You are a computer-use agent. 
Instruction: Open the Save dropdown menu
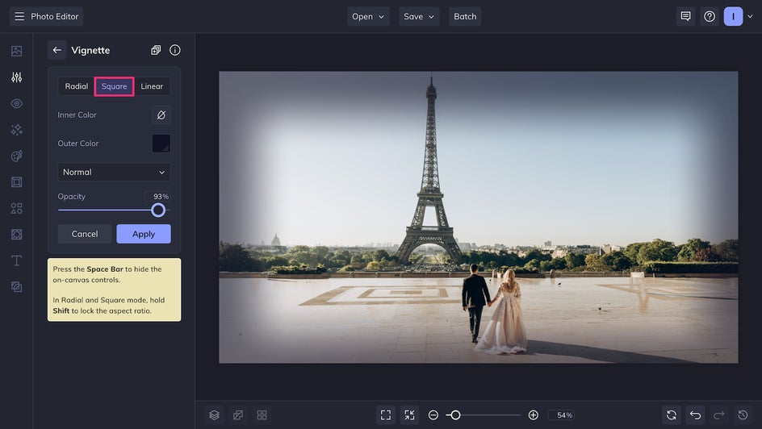point(419,16)
